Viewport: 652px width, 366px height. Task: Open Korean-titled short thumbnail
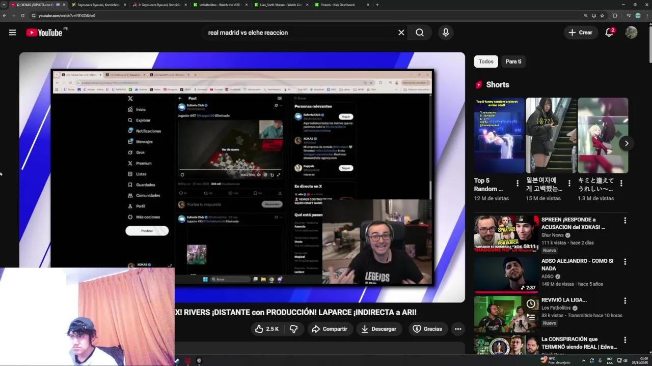coord(551,135)
